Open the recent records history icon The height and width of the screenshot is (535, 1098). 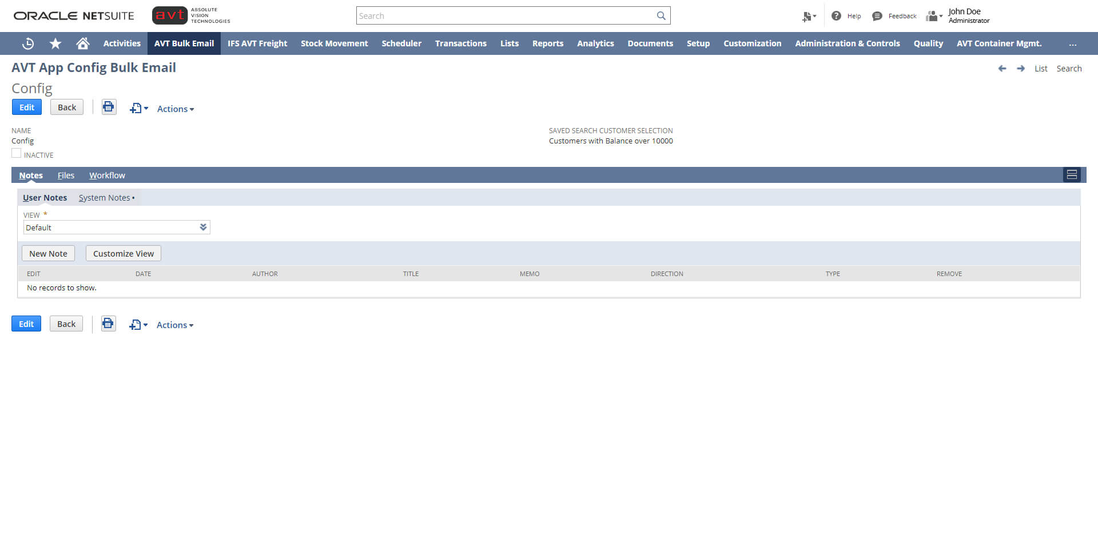(x=27, y=43)
